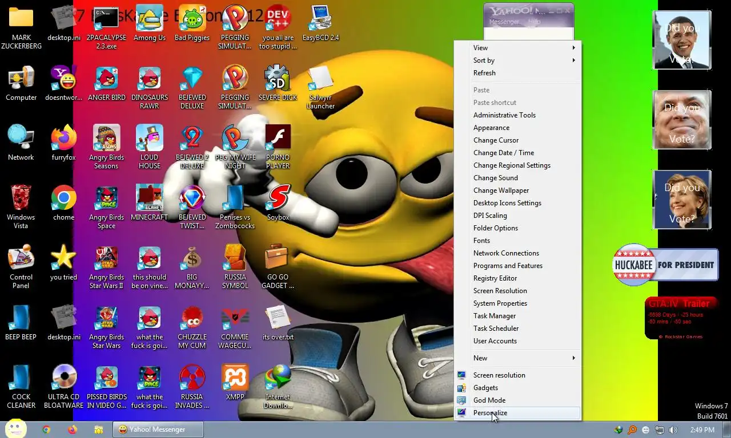The height and width of the screenshot is (438, 731).
Task: Select Registry Editor menu entry
Action: point(518,278)
